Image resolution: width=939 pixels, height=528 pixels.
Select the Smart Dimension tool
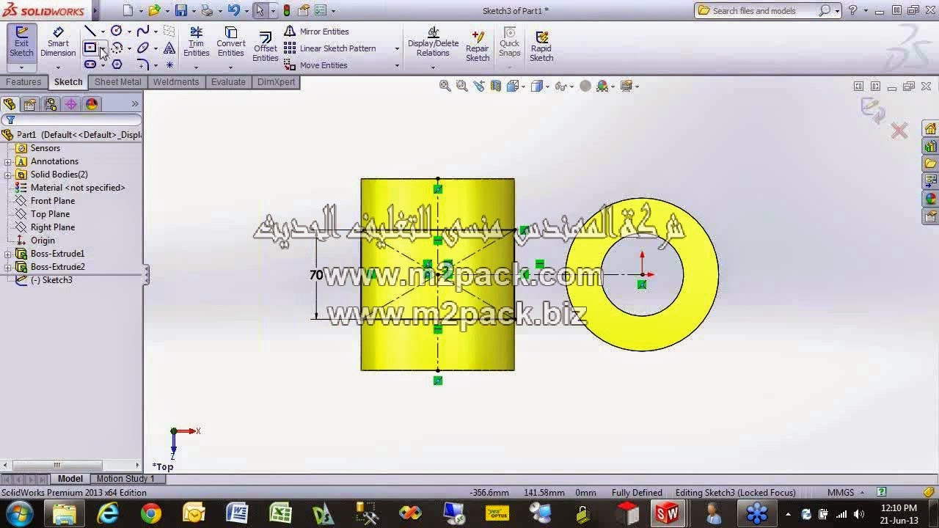58,43
